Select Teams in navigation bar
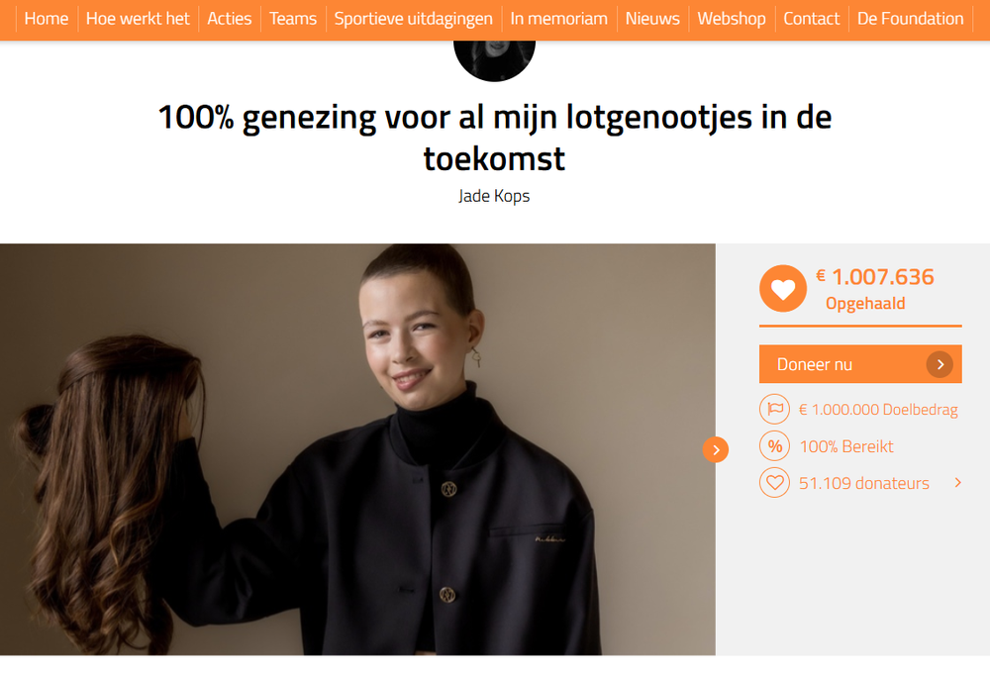Image resolution: width=990 pixels, height=673 pixels. click(293, 19)
